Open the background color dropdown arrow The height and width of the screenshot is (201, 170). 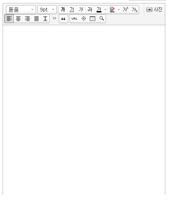tap(118, 10)
